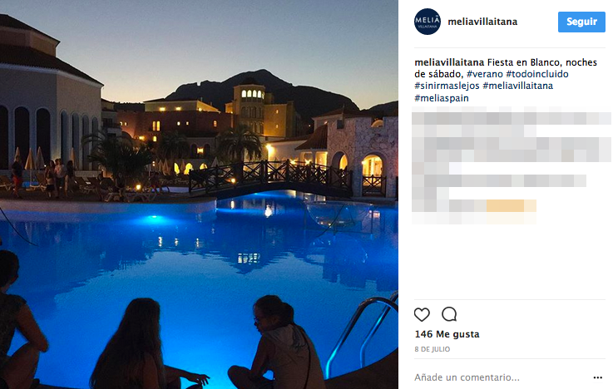The image size is (613, 389).
Task: Click the pool night photo
Action: 199,194
